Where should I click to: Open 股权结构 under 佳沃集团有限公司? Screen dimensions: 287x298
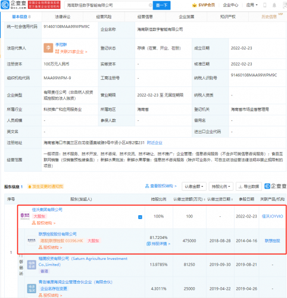tap(43, 223)
